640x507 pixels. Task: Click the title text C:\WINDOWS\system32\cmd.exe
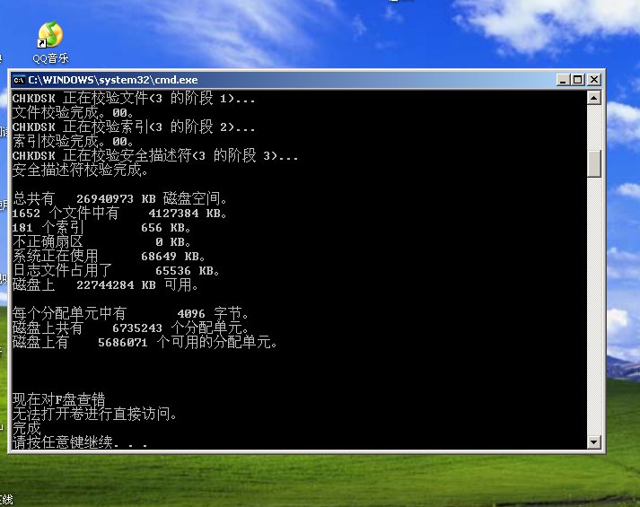[113, 80]
